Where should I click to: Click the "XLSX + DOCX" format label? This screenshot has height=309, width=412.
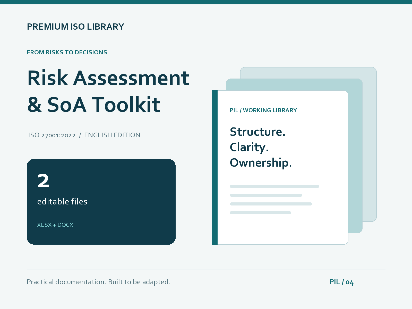55,225
